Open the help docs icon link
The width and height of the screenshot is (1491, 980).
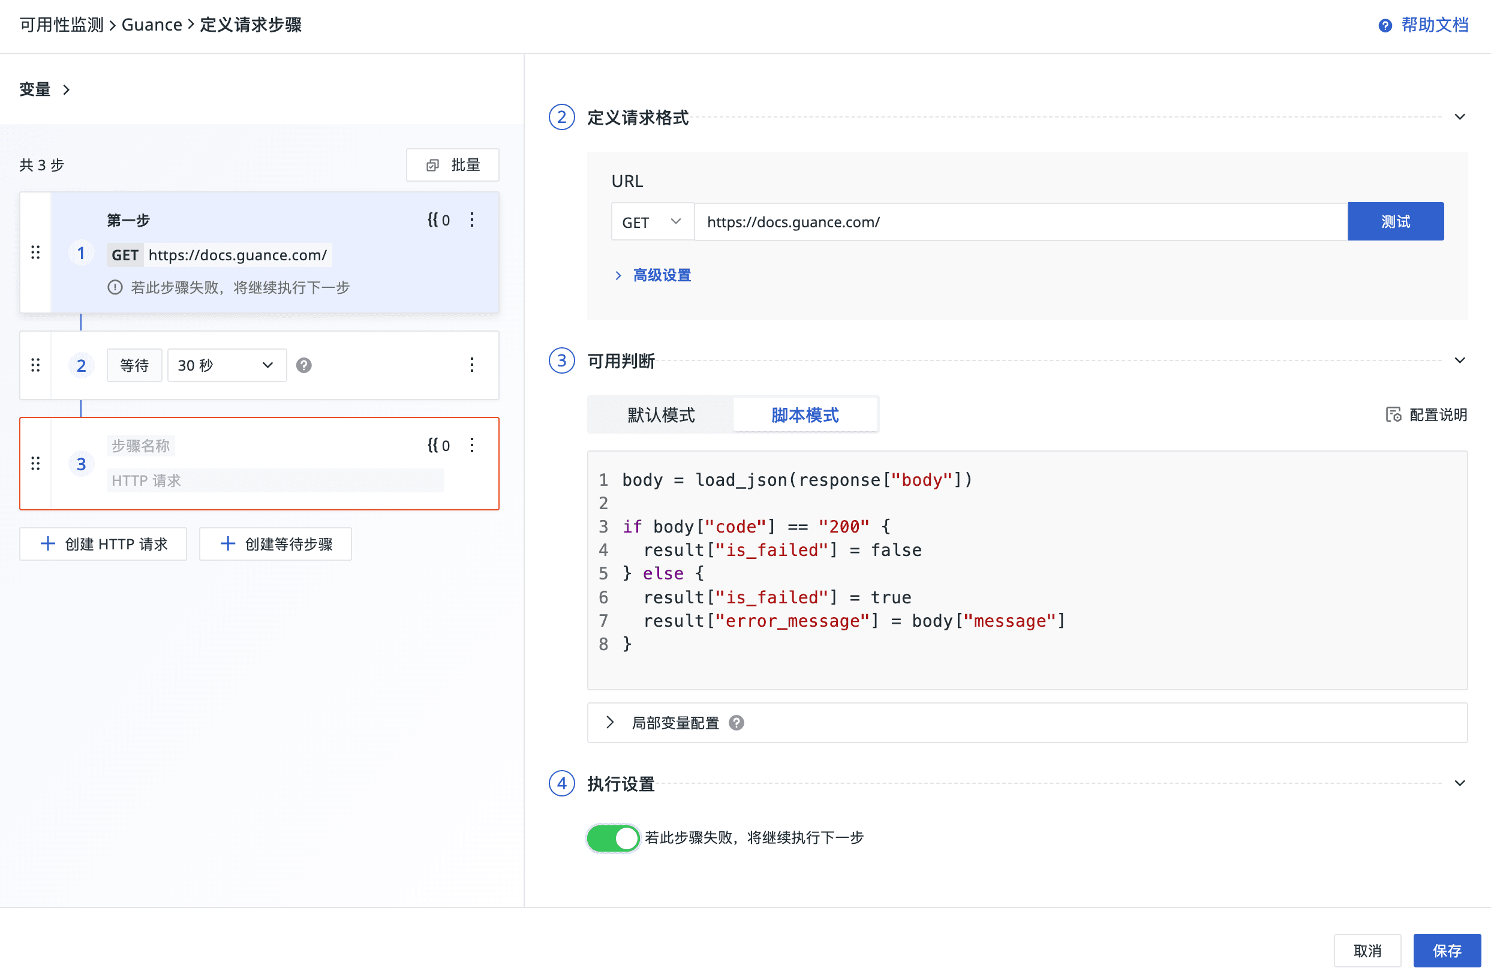point(1384,25)
